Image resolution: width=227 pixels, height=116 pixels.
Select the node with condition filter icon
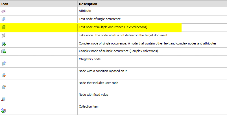tap(4, 75)
